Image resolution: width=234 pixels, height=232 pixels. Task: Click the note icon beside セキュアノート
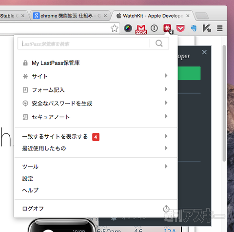(25, 117)
